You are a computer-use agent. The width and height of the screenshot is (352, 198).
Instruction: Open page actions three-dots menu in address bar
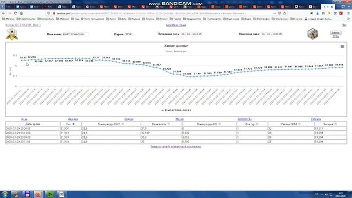point(274,13)
